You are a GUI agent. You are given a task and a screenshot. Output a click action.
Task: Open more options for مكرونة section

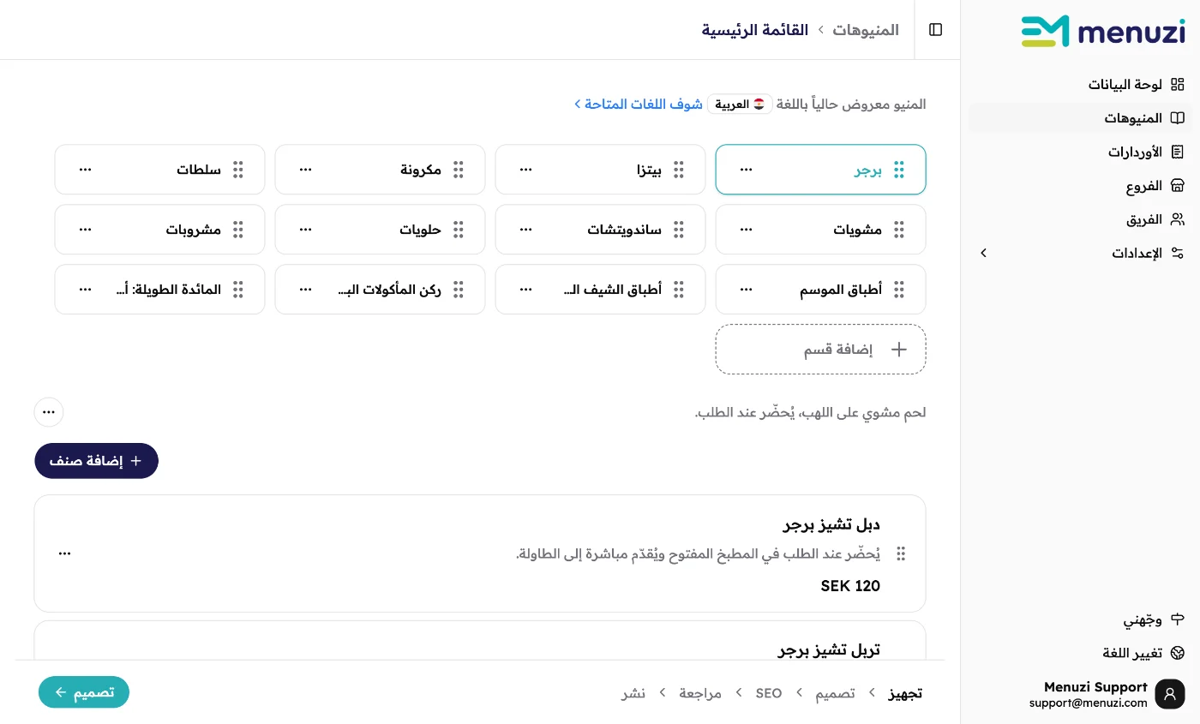pyautogui.click(x=305, y=170)
